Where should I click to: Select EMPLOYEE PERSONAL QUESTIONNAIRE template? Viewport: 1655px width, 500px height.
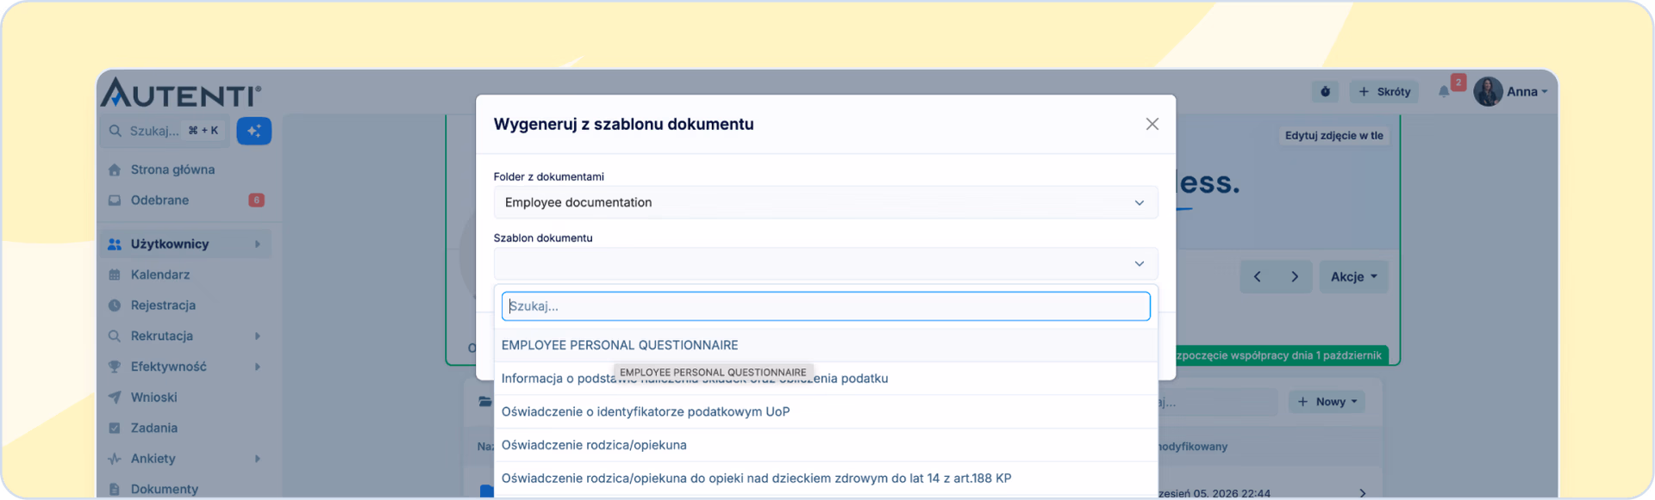click(x=825, y=345)
